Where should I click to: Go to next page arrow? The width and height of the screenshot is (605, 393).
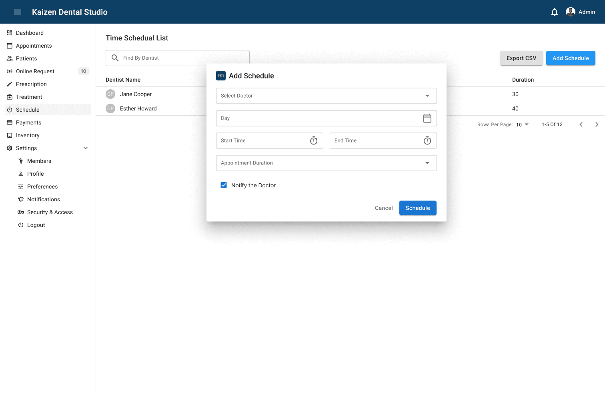pyautogui.click(x=597, y=124)
